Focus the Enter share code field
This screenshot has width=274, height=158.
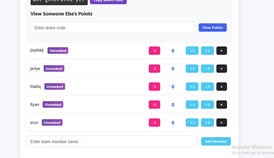[x=113, y=28]
